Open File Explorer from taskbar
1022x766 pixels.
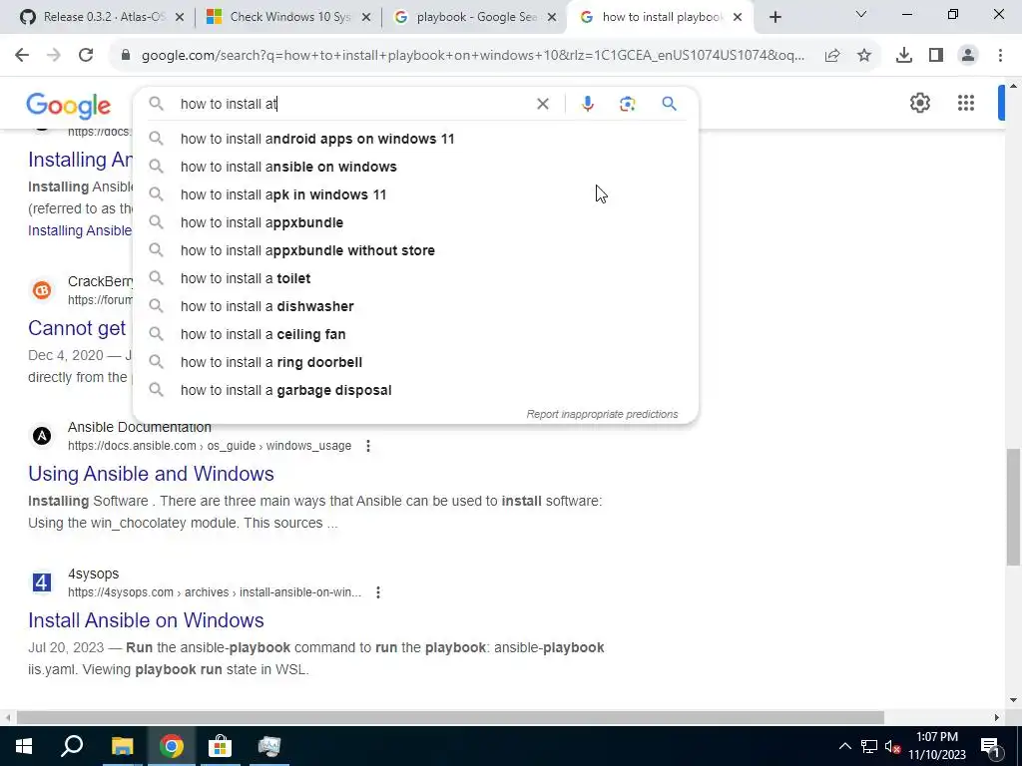[x=122, y=746]
